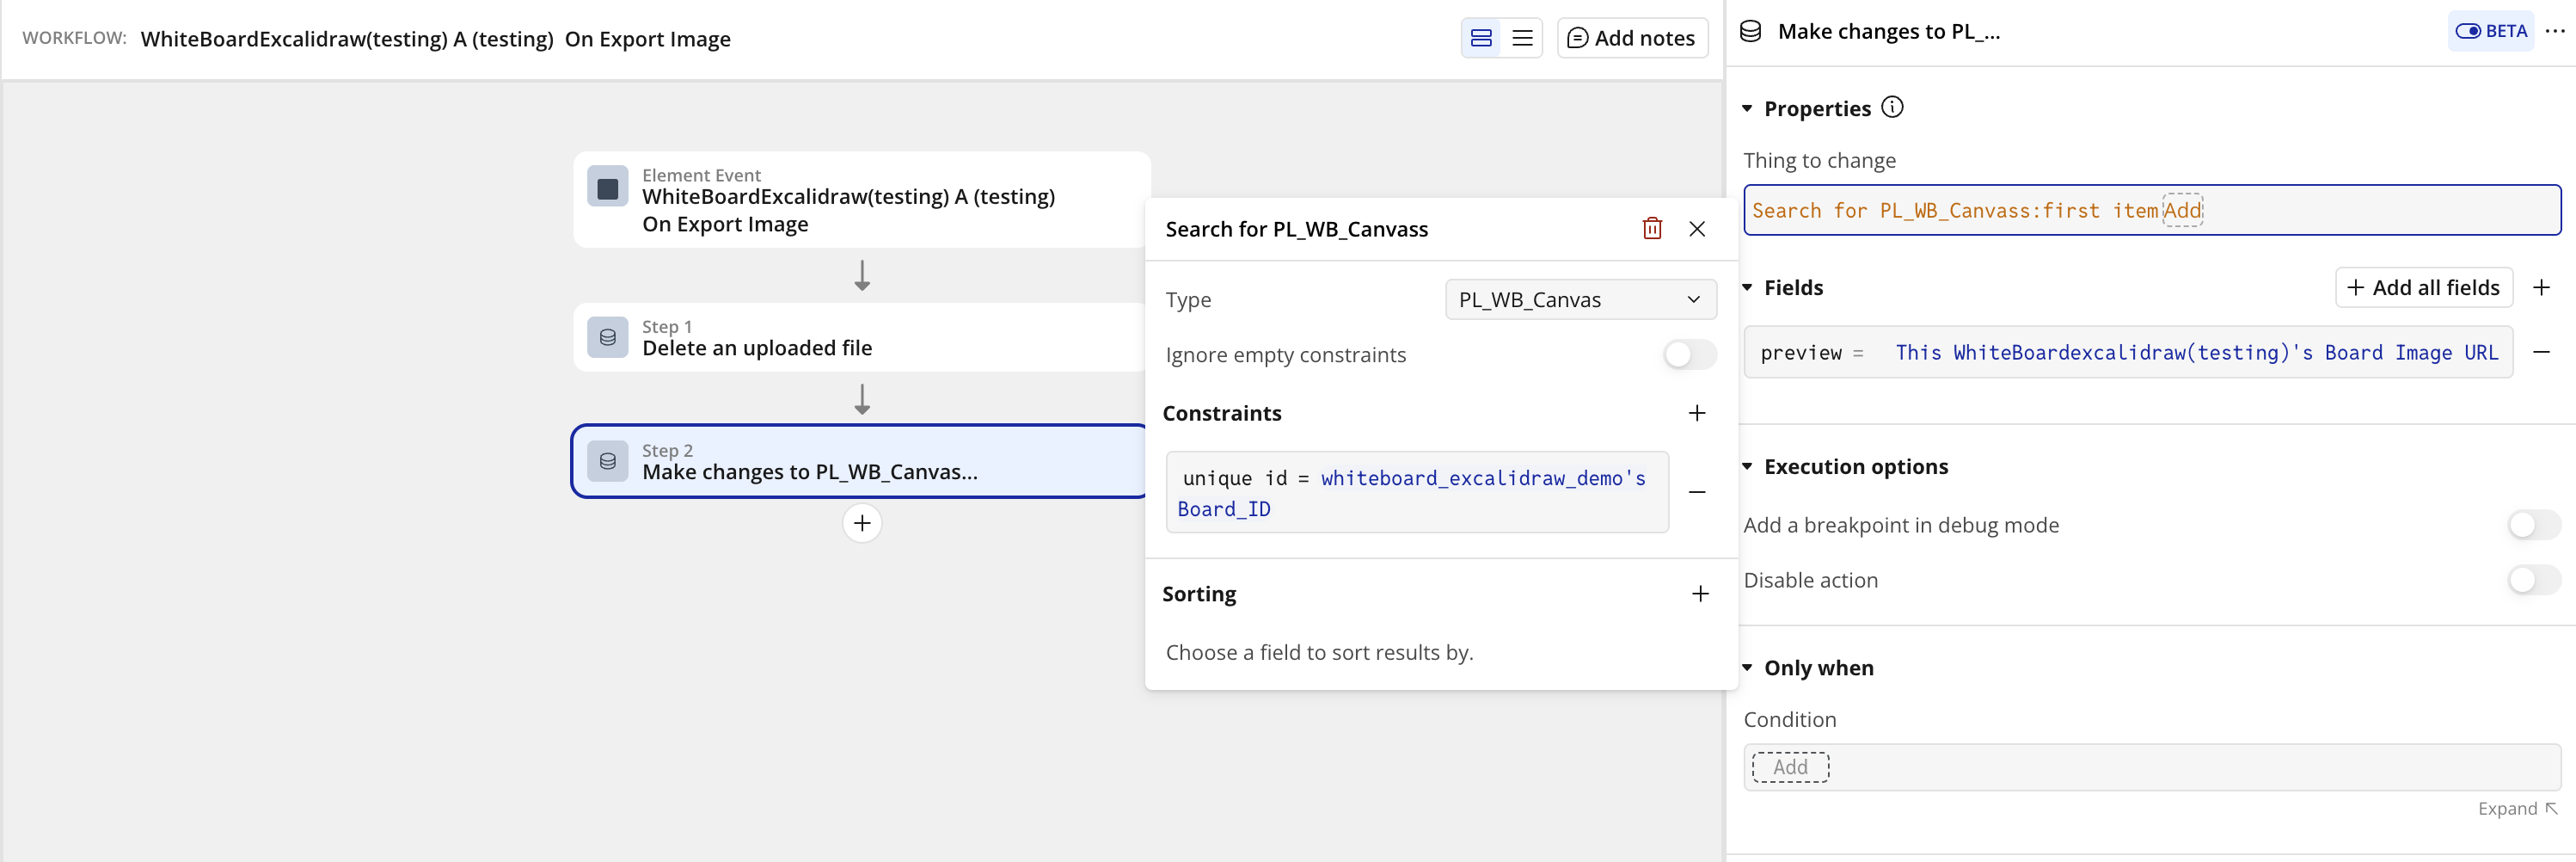Select the Element Event trigger card

pos(862,199)
